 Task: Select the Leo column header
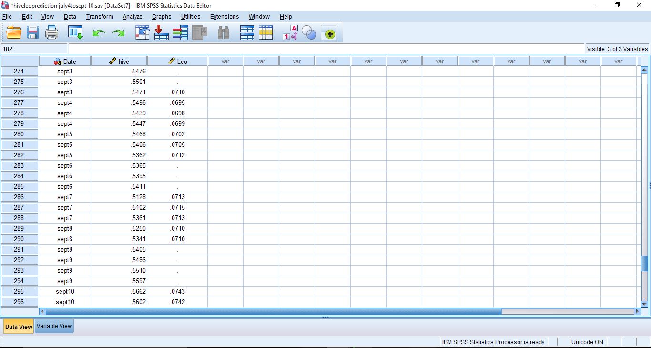pos(177,61)
